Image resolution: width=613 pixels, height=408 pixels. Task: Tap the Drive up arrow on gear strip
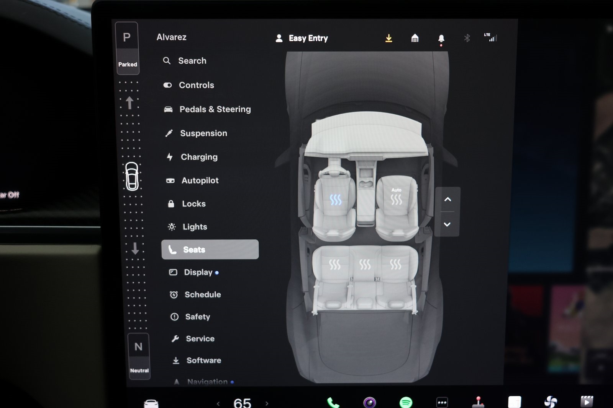[x=129, y=103]
